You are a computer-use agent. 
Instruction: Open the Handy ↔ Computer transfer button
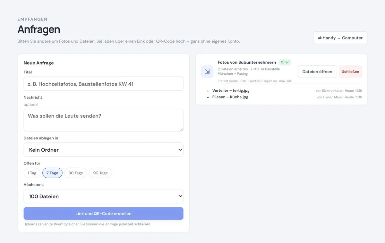point(340,38)
